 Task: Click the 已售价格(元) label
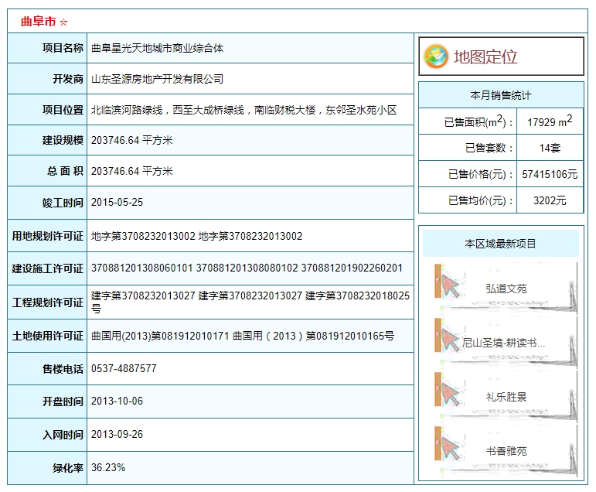pos(481,174)
